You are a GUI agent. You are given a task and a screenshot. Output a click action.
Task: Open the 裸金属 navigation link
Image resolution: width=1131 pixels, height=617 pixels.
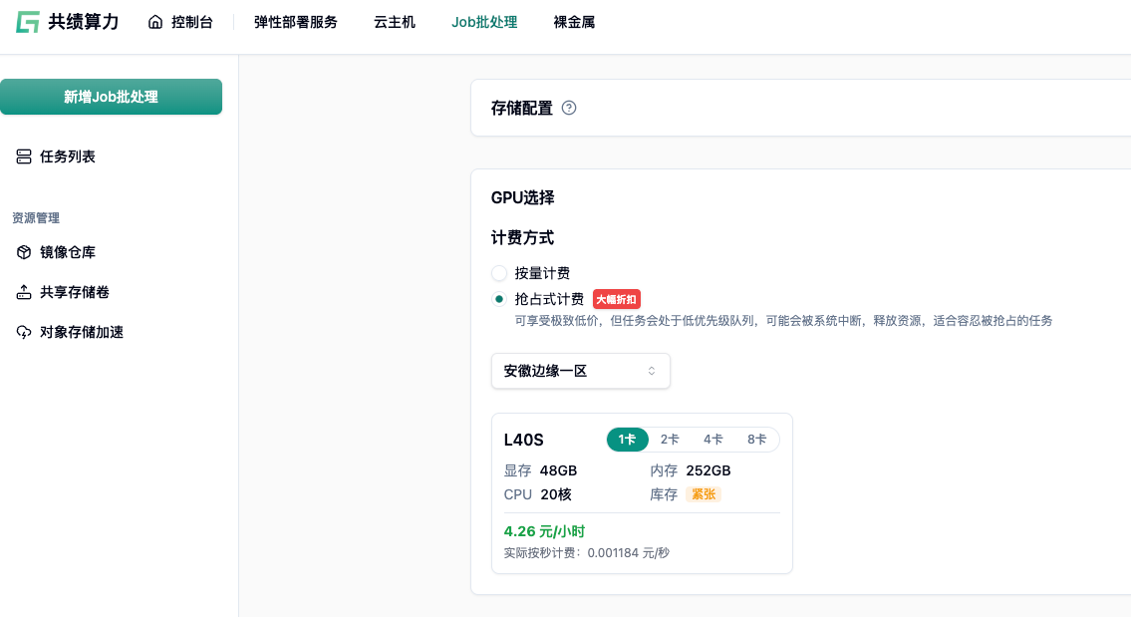pyautogui.click(x=574, y=22)
